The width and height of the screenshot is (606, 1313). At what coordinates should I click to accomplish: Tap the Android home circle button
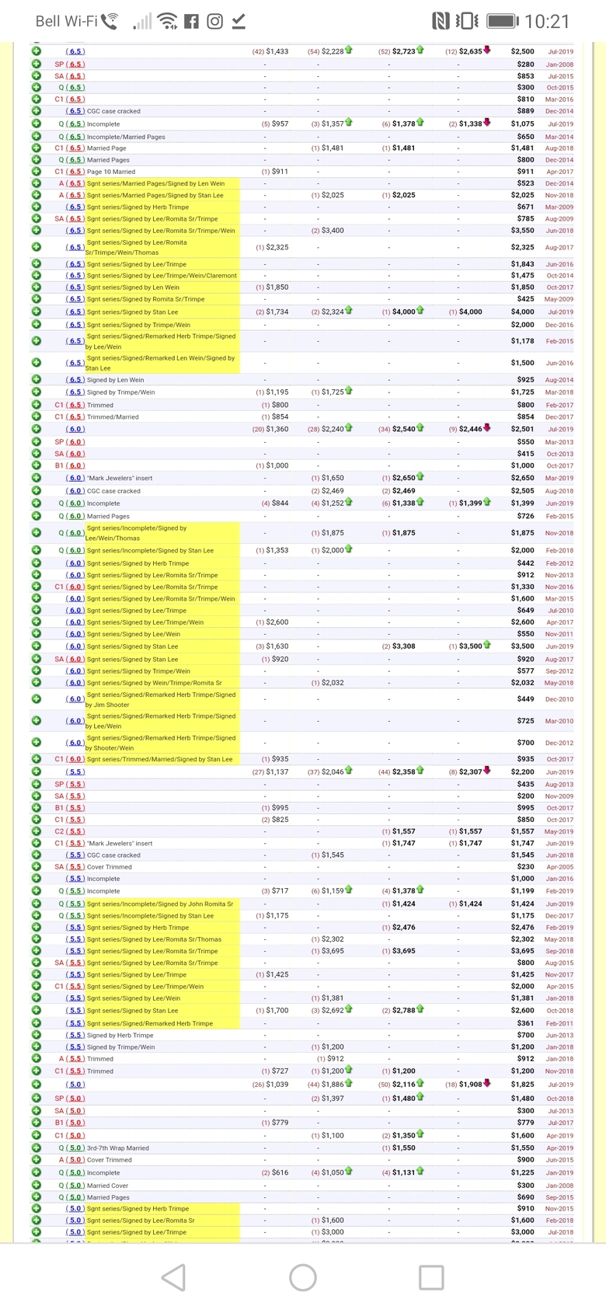[x=303, y=1277]
